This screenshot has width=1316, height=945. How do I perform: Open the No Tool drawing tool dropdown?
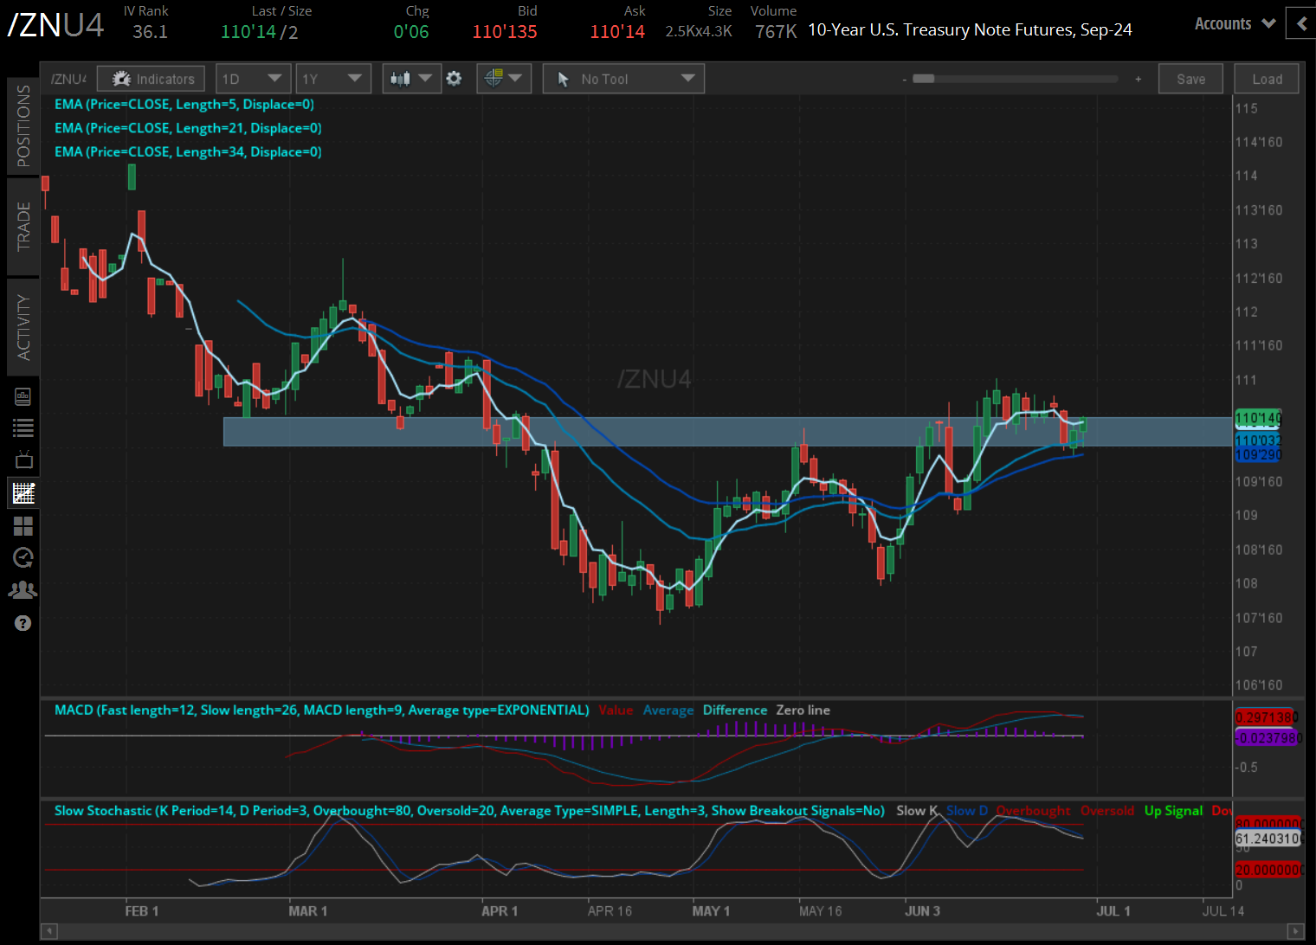pos(623,78)
